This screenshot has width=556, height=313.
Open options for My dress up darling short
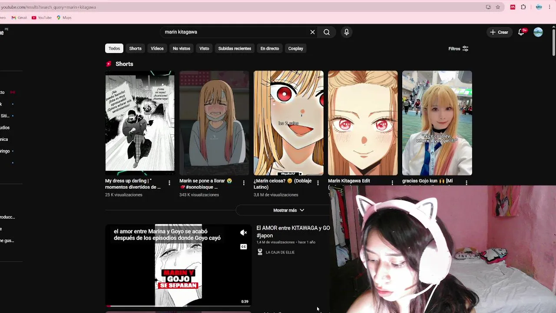(x=169, y=183)
